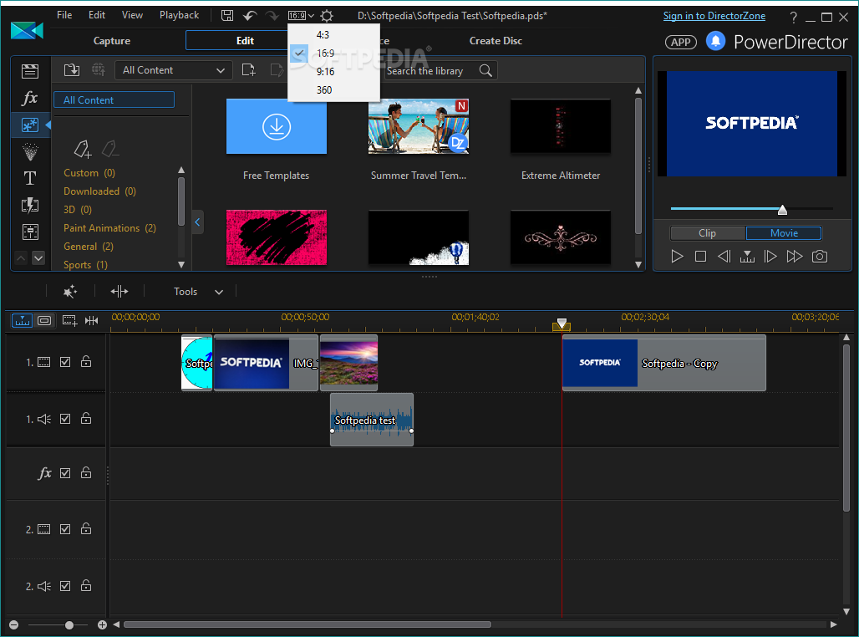Open the Effect Room fx icon

29,98
